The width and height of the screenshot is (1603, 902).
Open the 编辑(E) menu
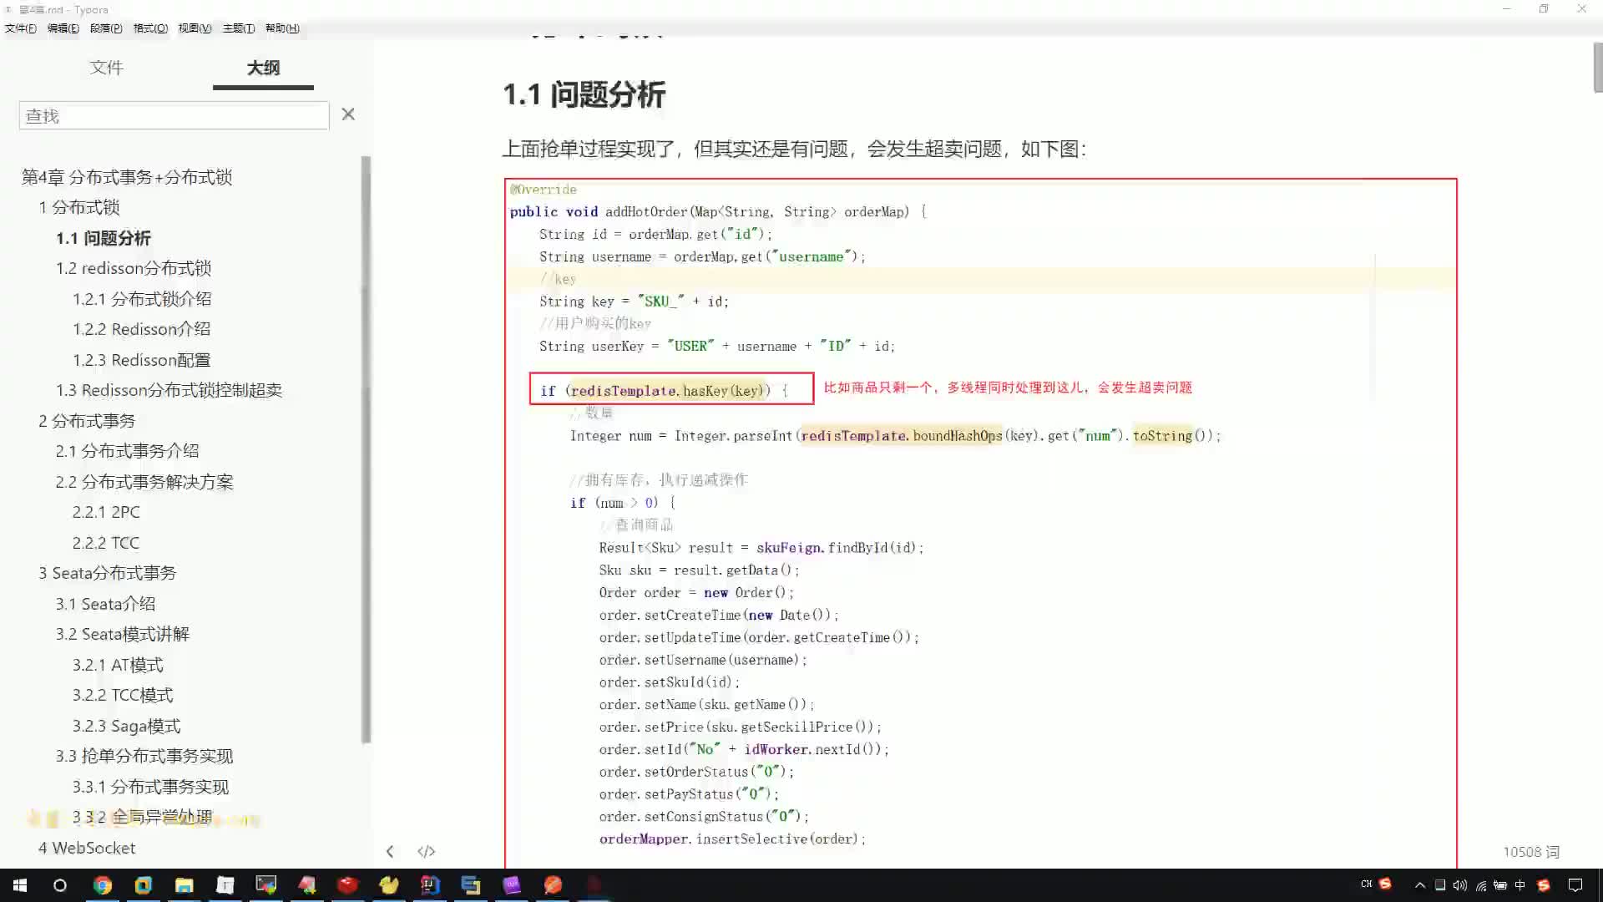(63, 28)
